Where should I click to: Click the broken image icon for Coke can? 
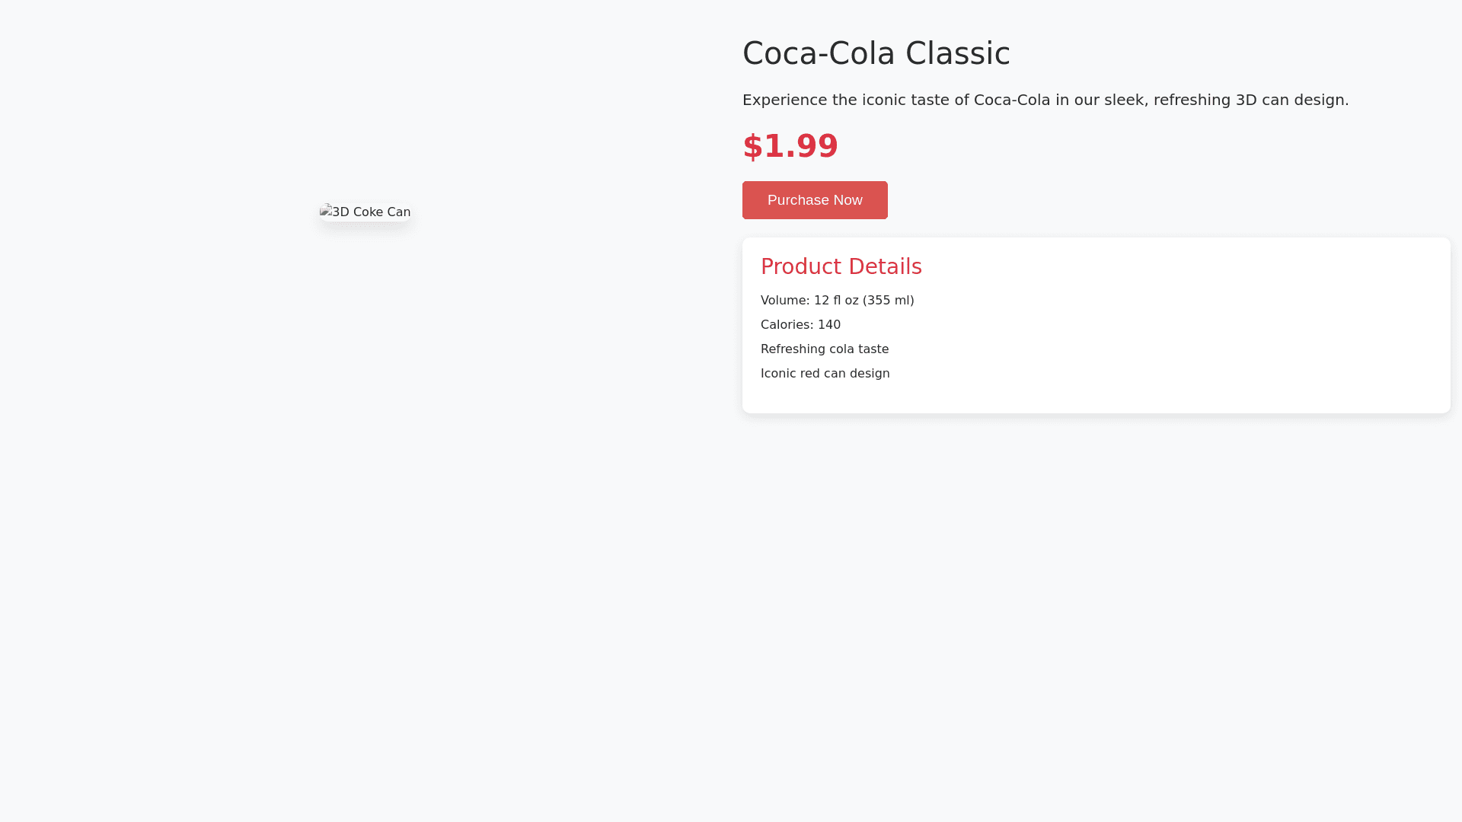pyautogui.click(x=326, y=211)
